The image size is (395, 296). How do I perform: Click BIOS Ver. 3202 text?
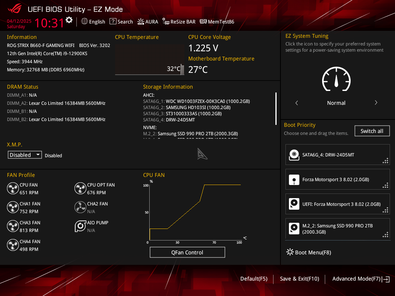95,45
